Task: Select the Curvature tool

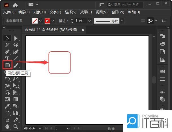Action: pos(16,52)
